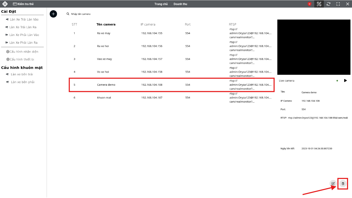Select the Camera demo row
The height and width of the screenshot is (198, 352).
tap(172, 85)
